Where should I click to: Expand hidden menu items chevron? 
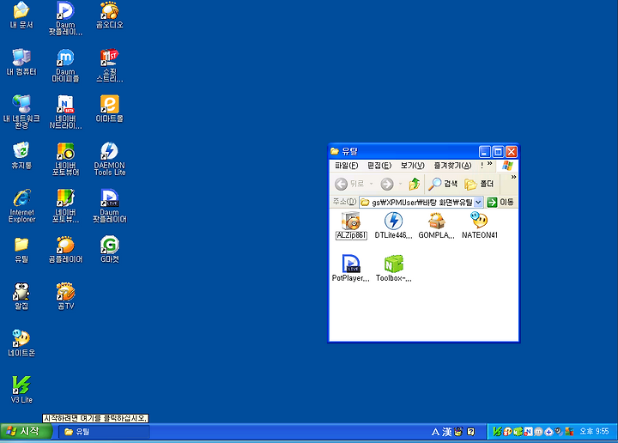(x=489, y=164)
